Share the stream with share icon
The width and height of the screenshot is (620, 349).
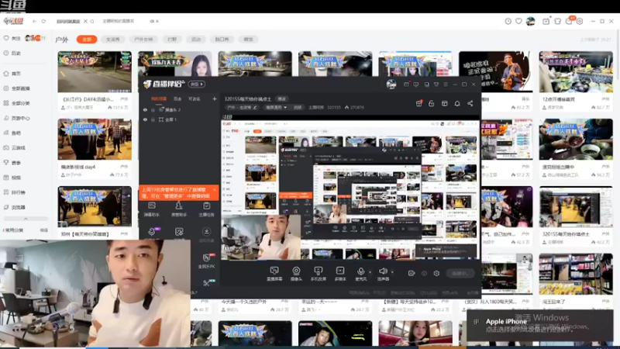[x=470, y=103]
